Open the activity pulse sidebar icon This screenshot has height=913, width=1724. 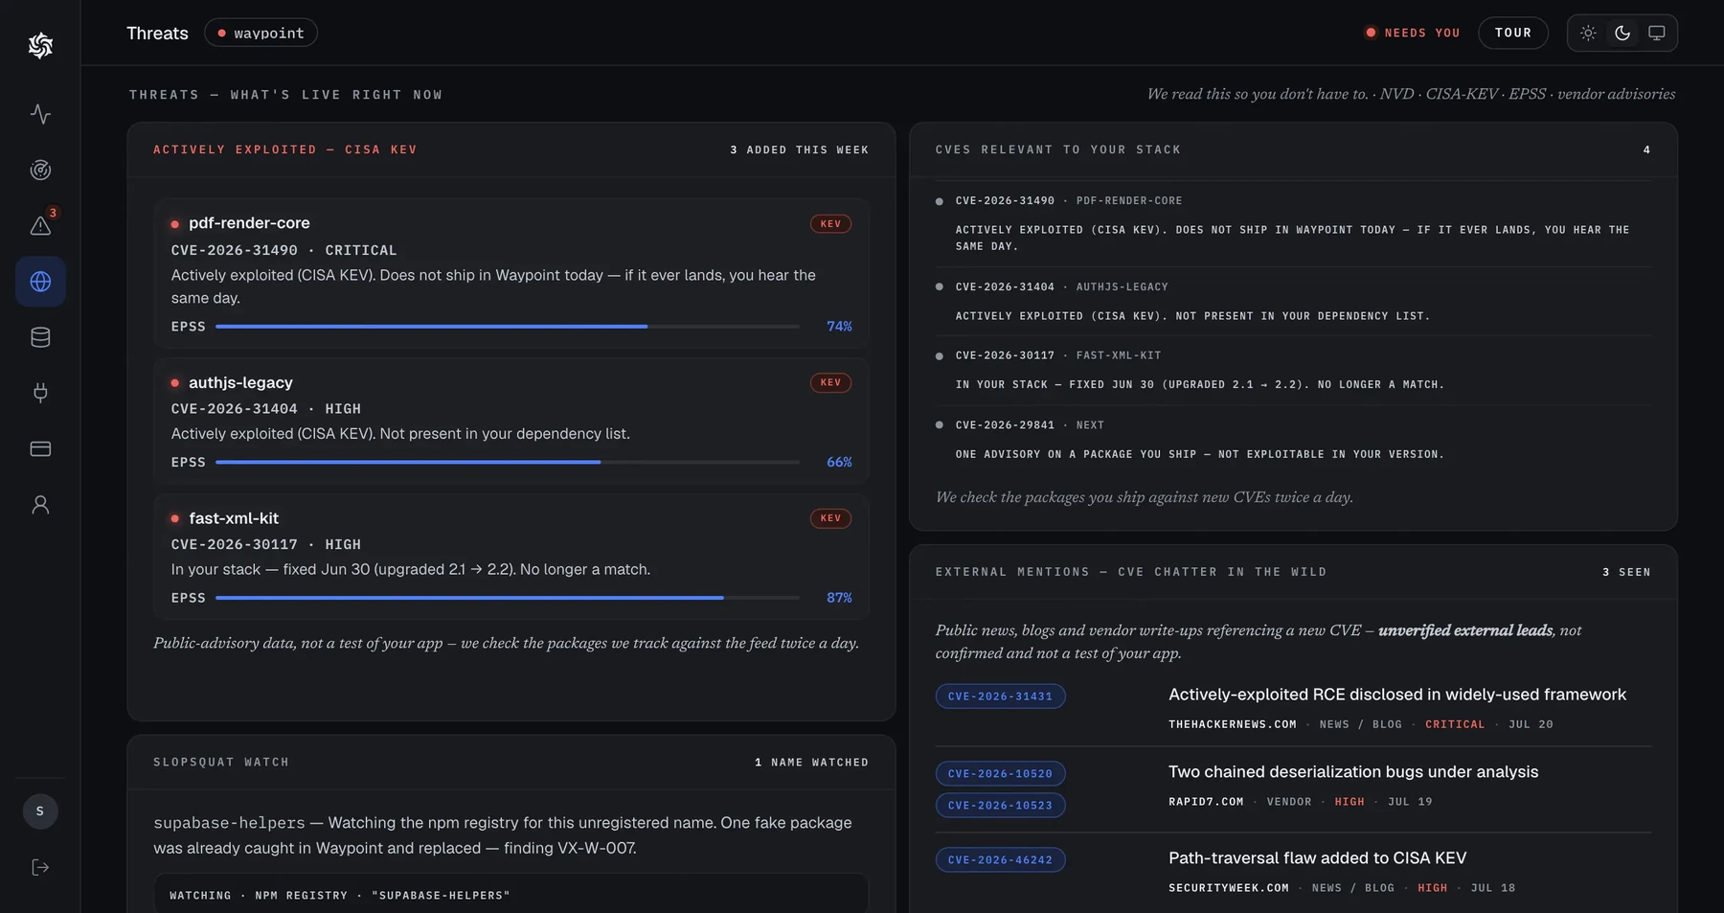pos(40,114)
